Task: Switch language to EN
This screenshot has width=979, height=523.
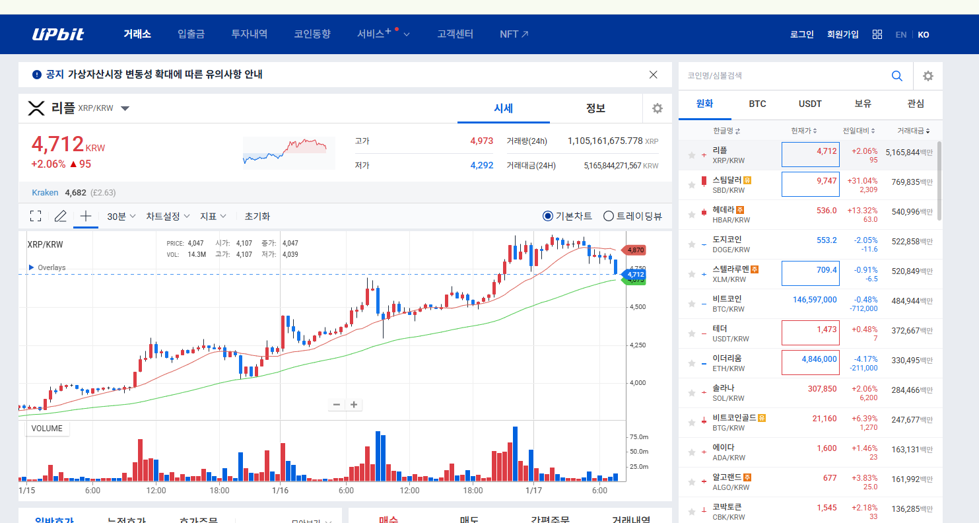Action: click(900, 35)
